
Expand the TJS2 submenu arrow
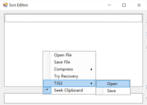[91, 83]
